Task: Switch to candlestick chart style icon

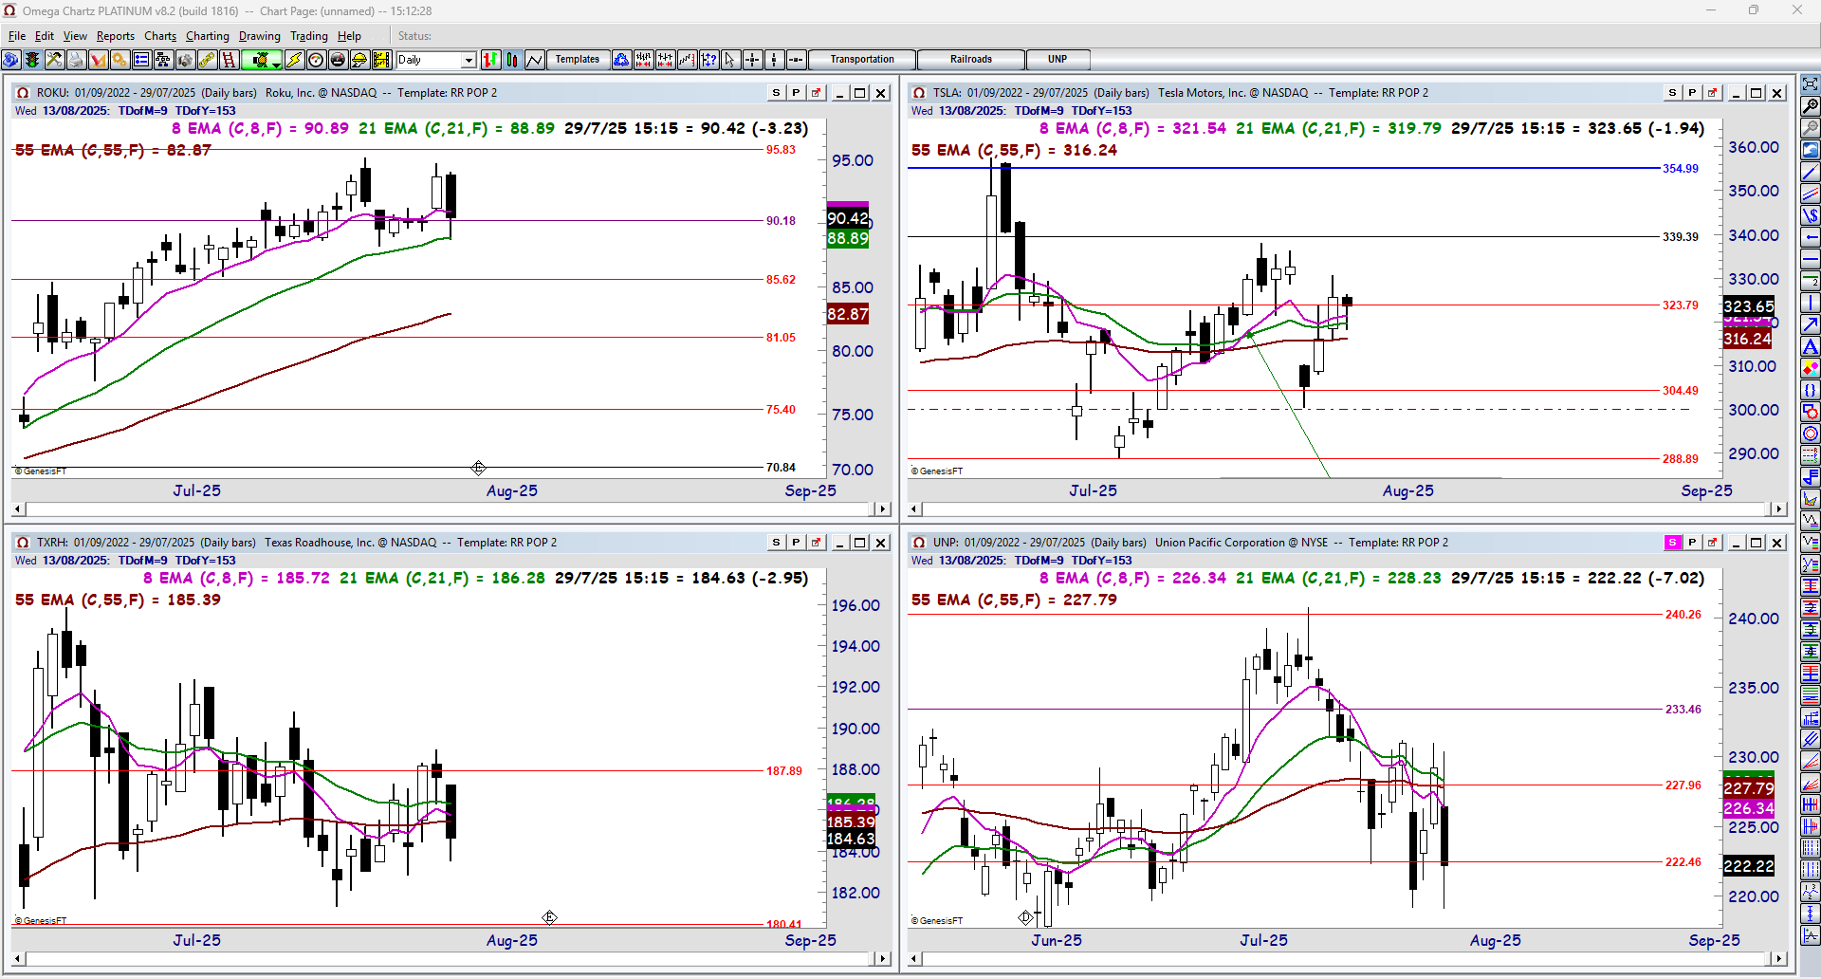Action: 512,60
